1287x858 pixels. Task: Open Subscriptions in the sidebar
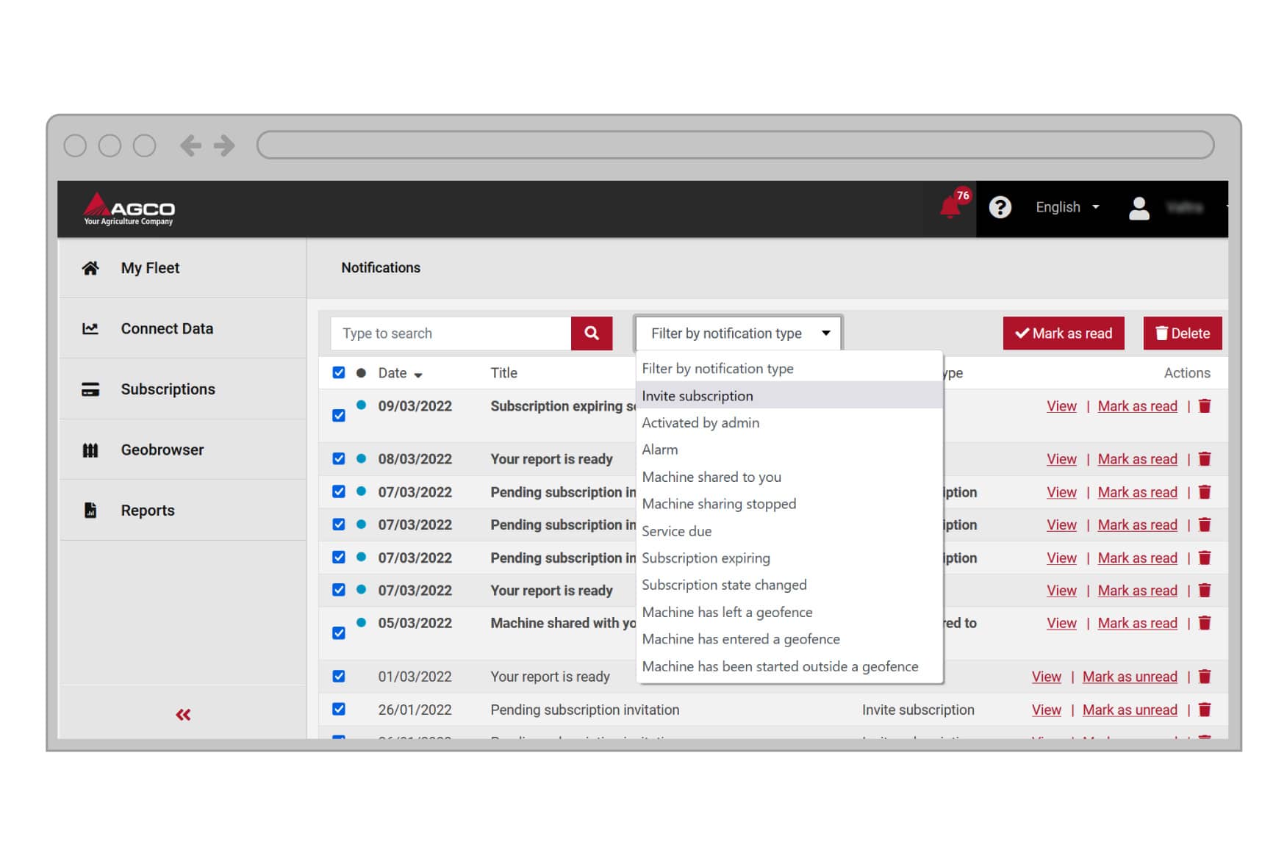click(x=182, y=389)
